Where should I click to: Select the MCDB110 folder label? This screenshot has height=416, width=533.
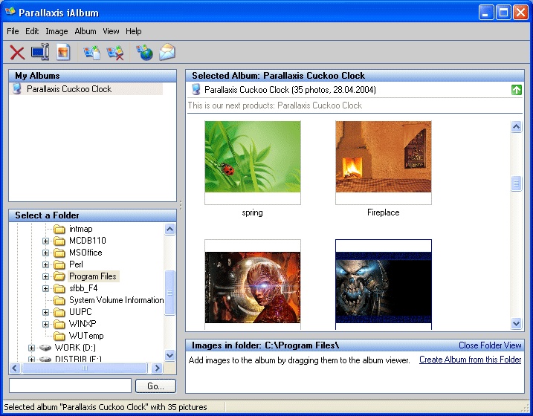[88, 241]
